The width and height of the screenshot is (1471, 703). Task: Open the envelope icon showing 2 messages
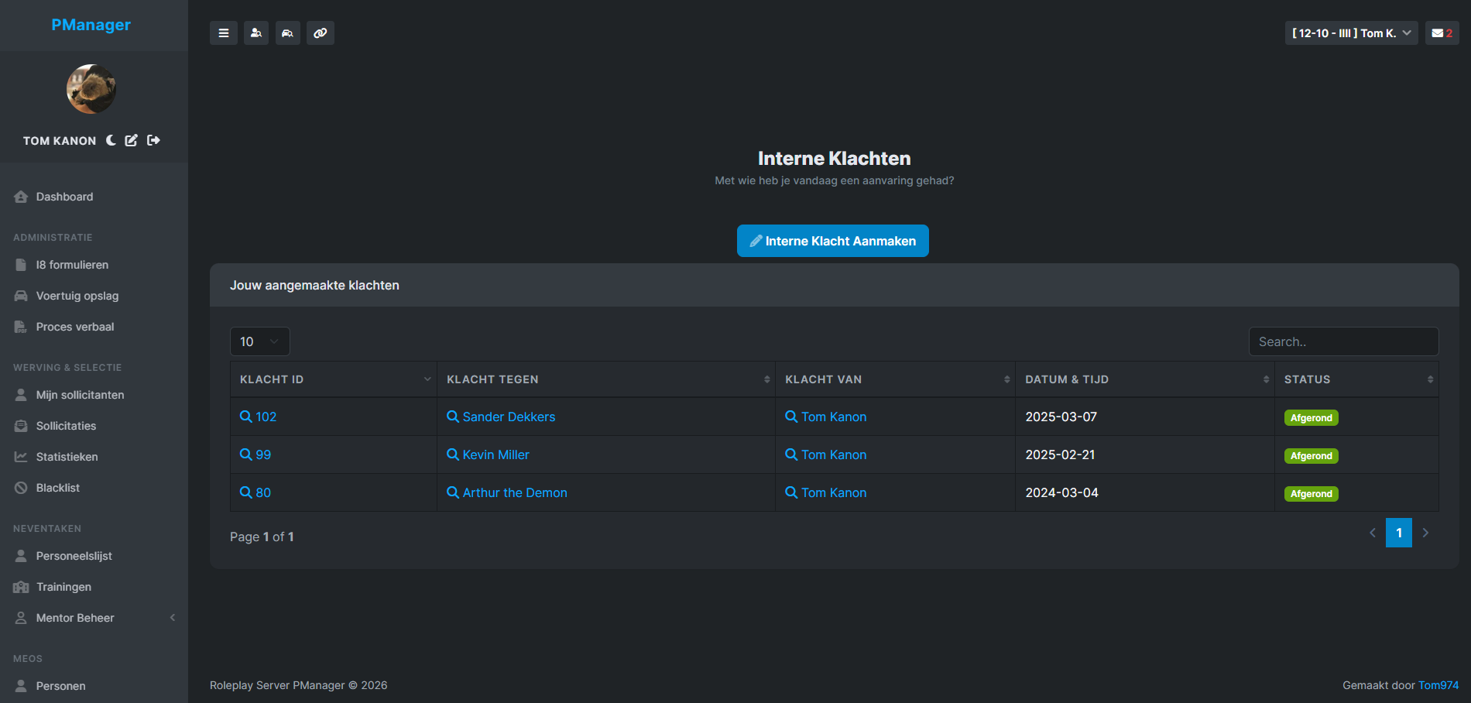1441,33
